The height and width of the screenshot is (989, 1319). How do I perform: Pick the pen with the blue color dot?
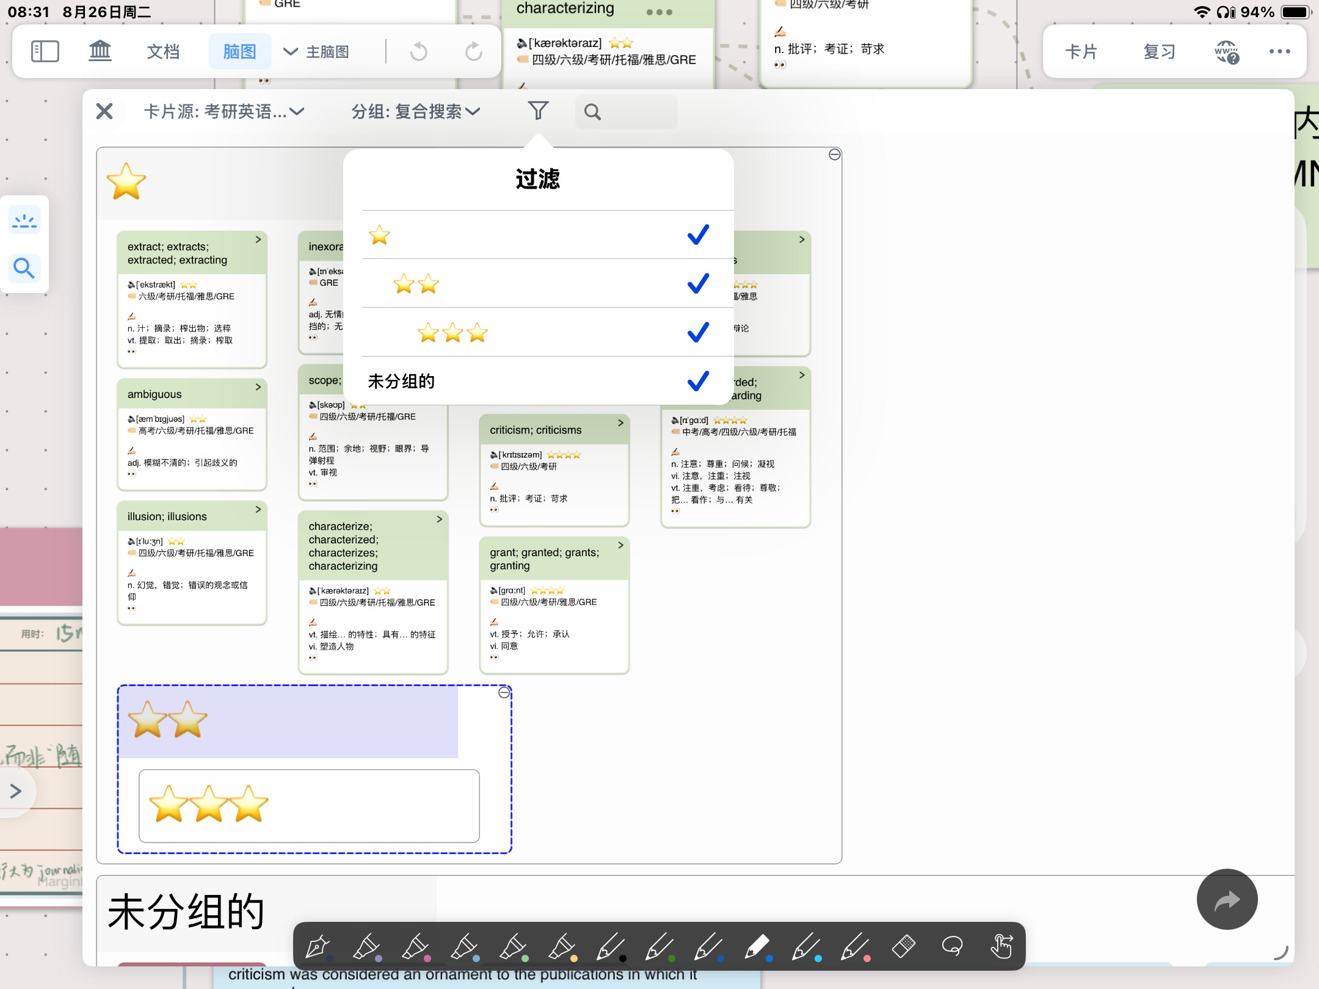point(757,946)
